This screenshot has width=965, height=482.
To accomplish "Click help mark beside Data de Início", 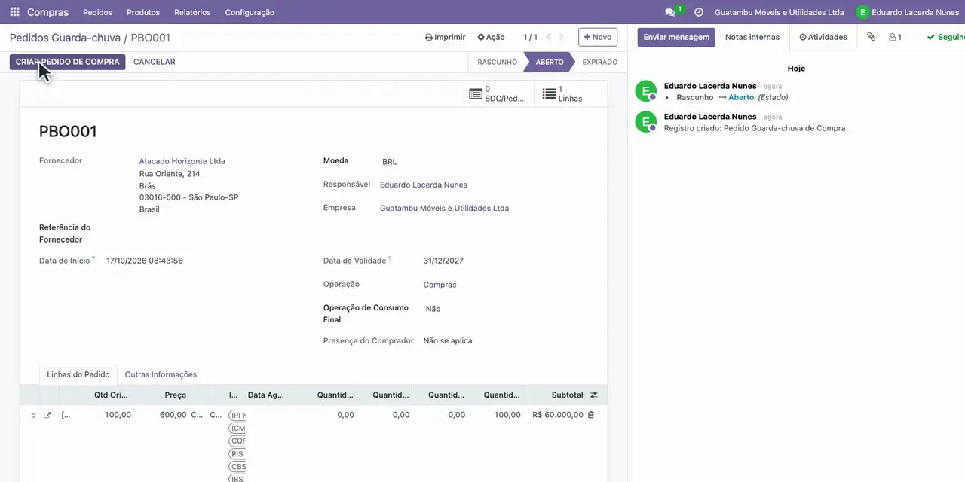I will click(93, 258).
